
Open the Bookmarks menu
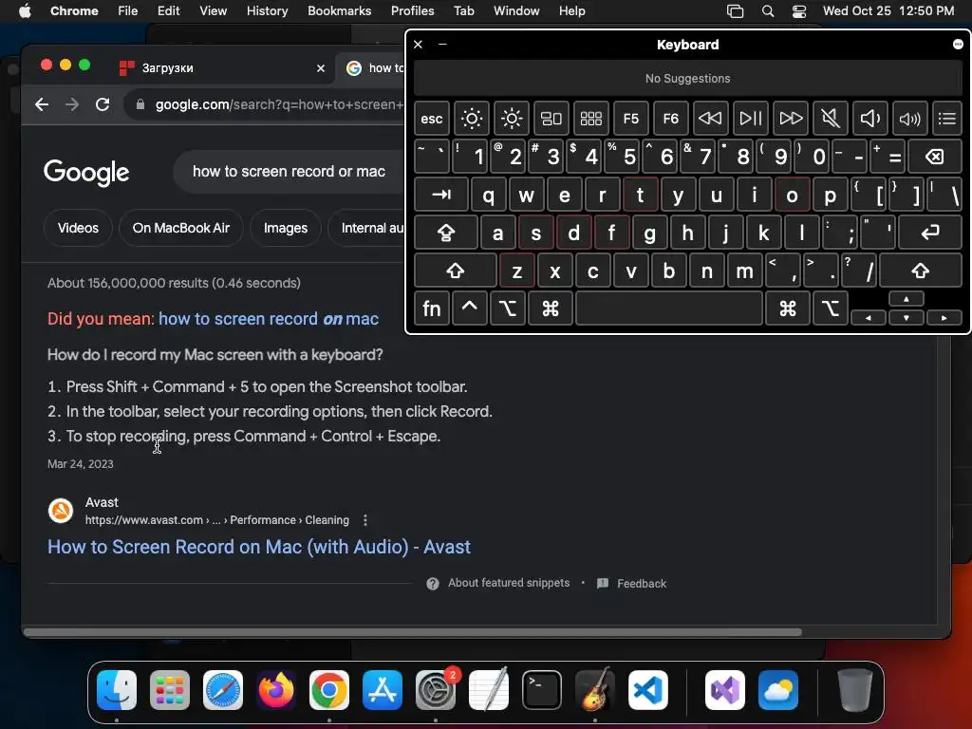coord(339,10)
